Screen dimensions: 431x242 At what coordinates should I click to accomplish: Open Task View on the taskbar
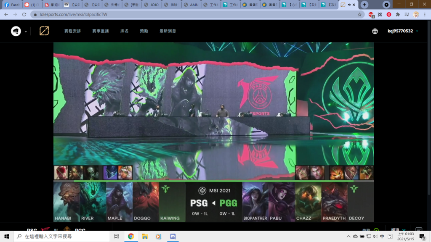[x=117, y=236]
